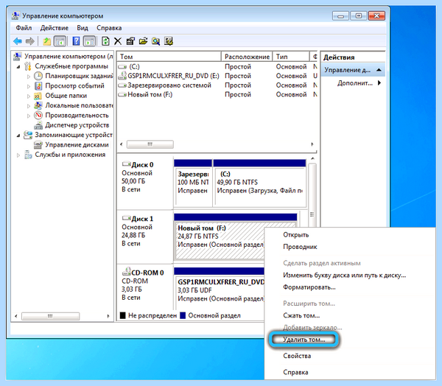Choose Сжать том in context menu
Image resolution: width=442 pixels, height=386 pixels.
tap(301, 315)
